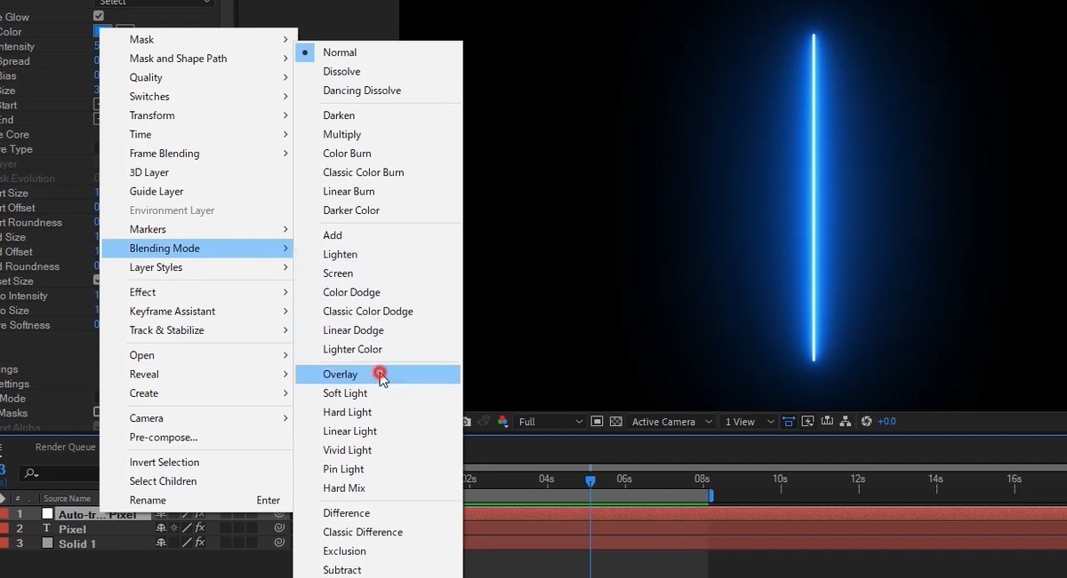Image resolution: width=1067 pixels, height=578 pixels.
Task: Click the parent pick whip for Auto-trace layer
Action: click(x=279, y=514)
